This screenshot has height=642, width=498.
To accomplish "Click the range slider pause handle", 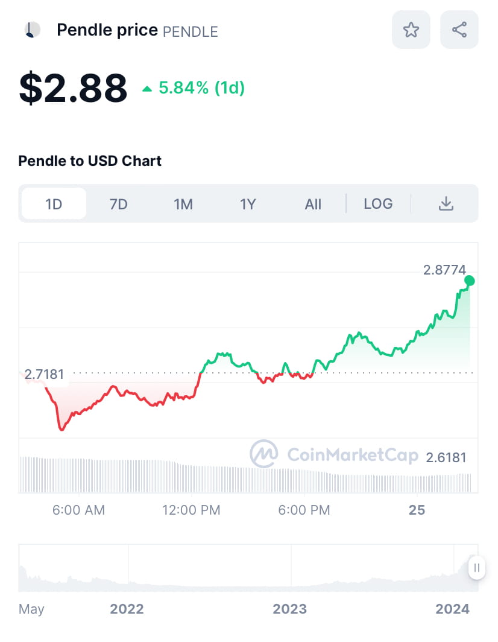I will tap(476, 568).
